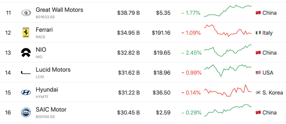Click the NIO logo icon
286x124 pixels.
click(x=26, y=53)
